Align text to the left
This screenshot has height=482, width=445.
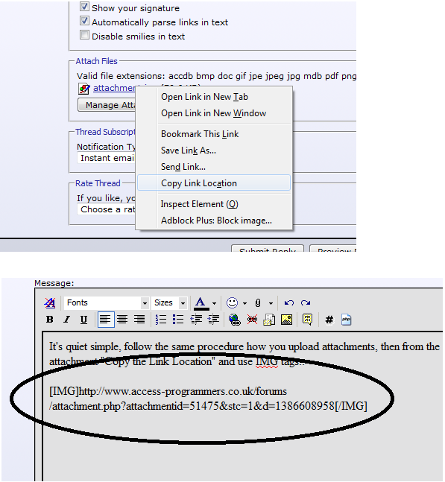(106, 320)
